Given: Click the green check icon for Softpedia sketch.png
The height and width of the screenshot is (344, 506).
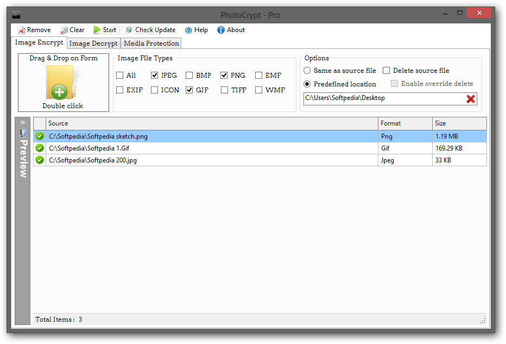Looking at the screenshot, I should click(x=40, y=136).
